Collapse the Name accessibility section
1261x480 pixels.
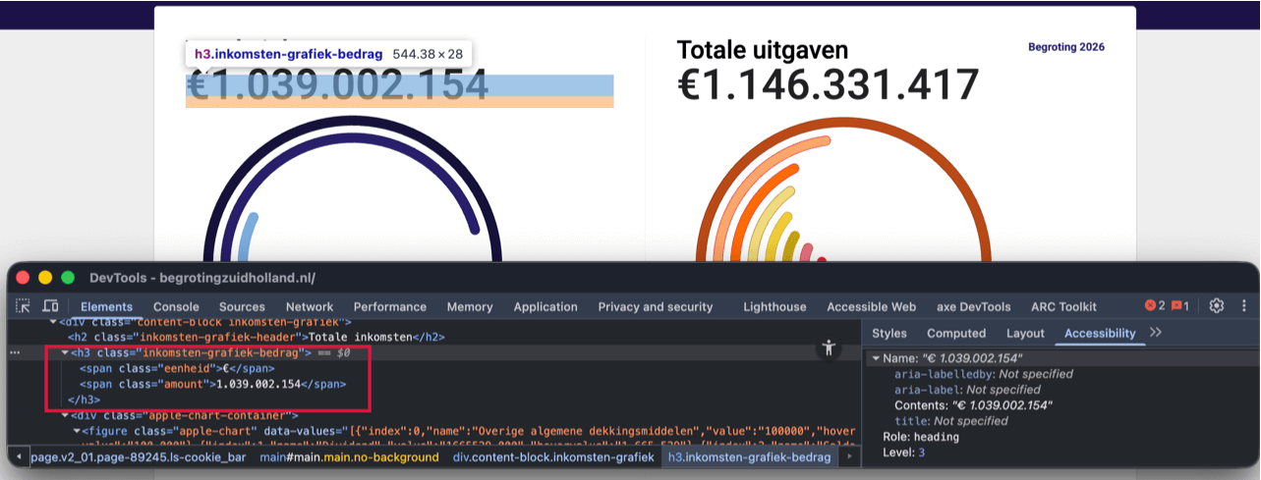(x=873, y=358)
